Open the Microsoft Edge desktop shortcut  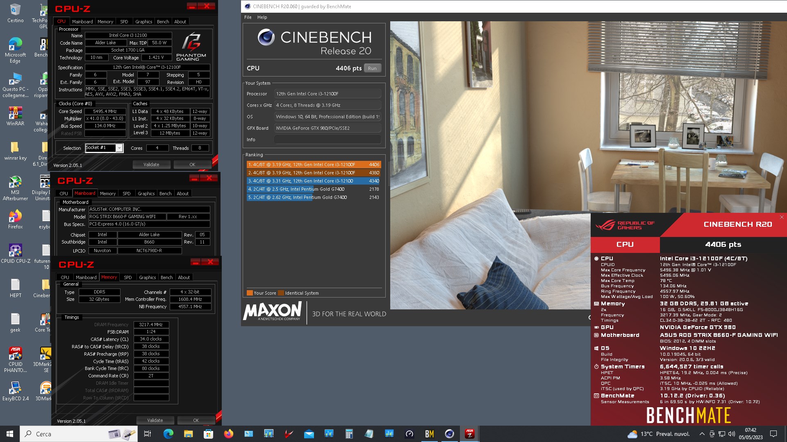click(15, 50)
